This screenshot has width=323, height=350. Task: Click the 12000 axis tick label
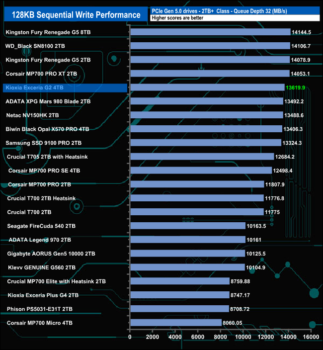266,337
